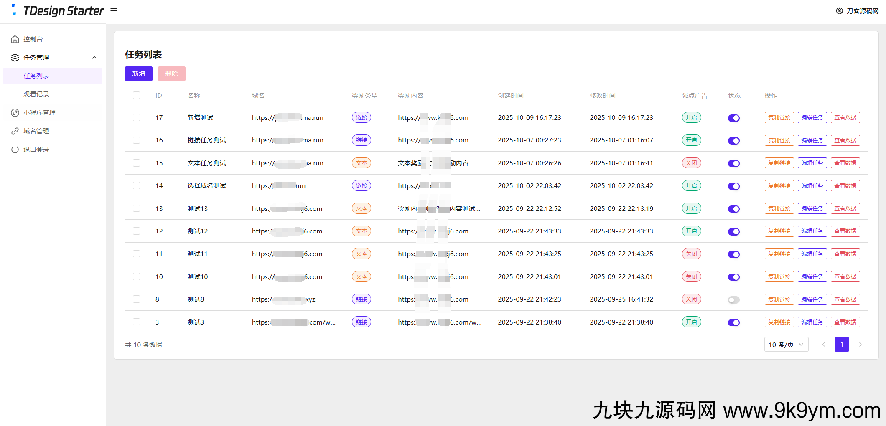Select 任务列表 sidebar menu item
This screenshot has width=886, height=426.
pyautogui.click(x=36, y=76)
